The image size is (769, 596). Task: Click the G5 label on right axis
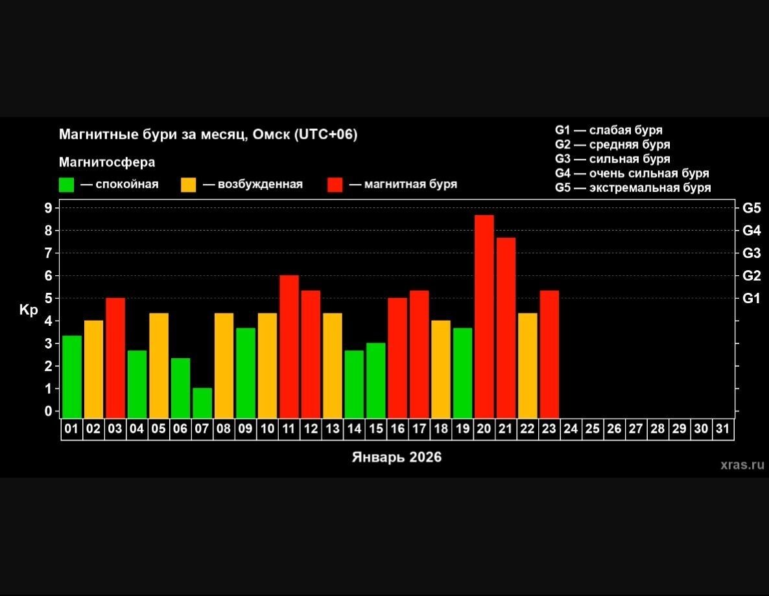click(751, 208)
